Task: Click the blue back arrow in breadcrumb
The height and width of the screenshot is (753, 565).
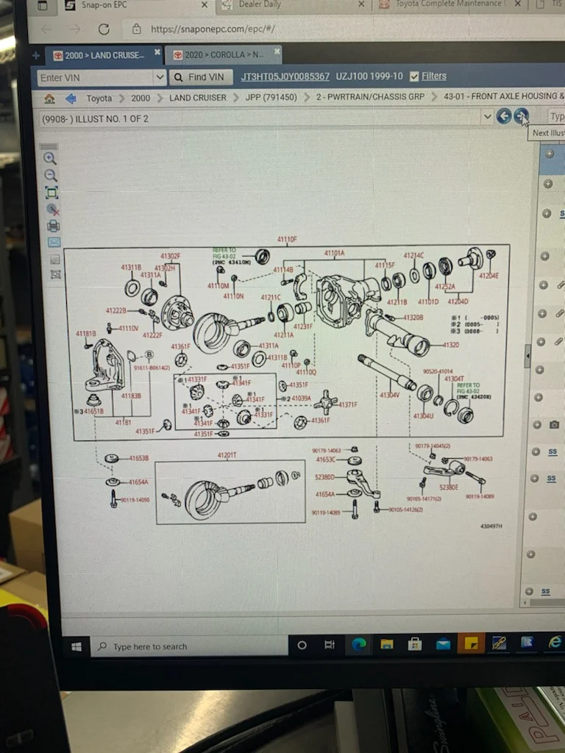Action: (71, 99)
